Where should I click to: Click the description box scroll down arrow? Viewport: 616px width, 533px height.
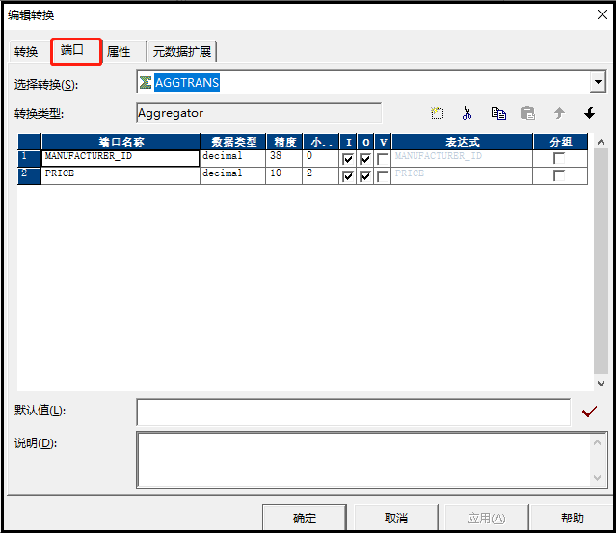[597, 478]
